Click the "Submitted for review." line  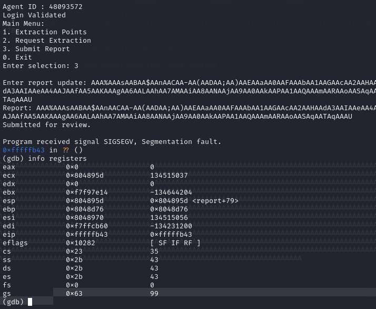[47, 125]
